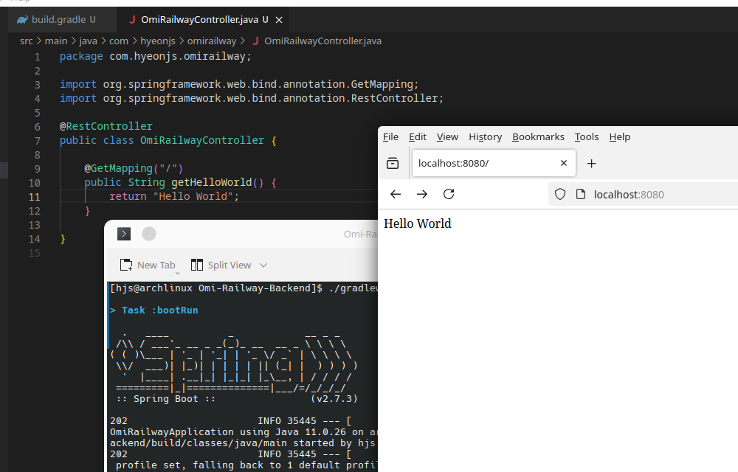Click the RestController import statement on line 4

(252, 99)
